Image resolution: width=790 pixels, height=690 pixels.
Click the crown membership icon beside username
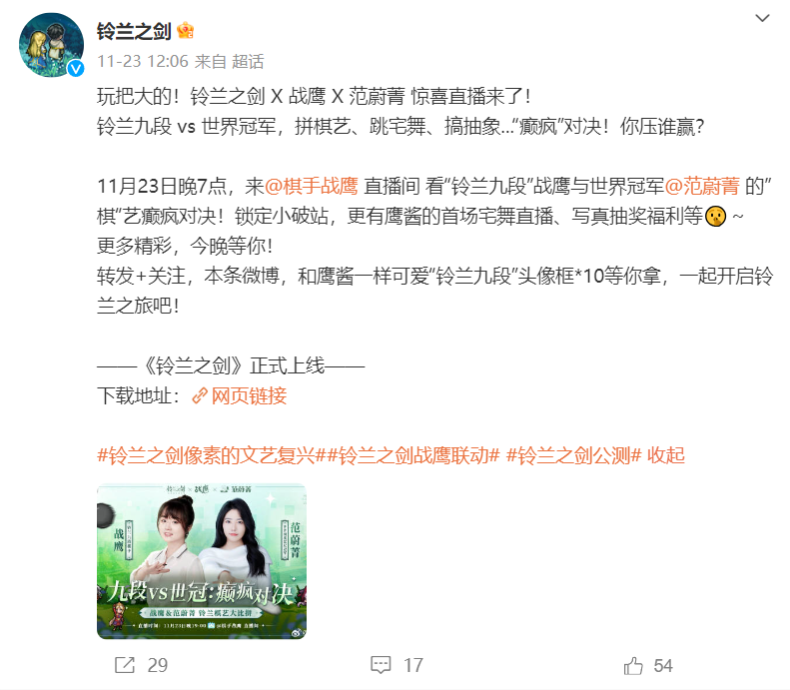click(x=186, y=31)
